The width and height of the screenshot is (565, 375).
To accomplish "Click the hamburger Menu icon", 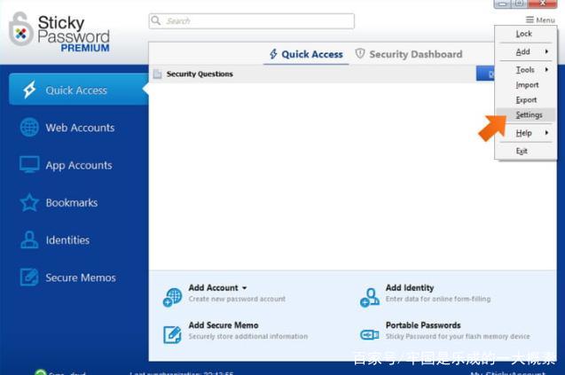I will coord(530,20).
